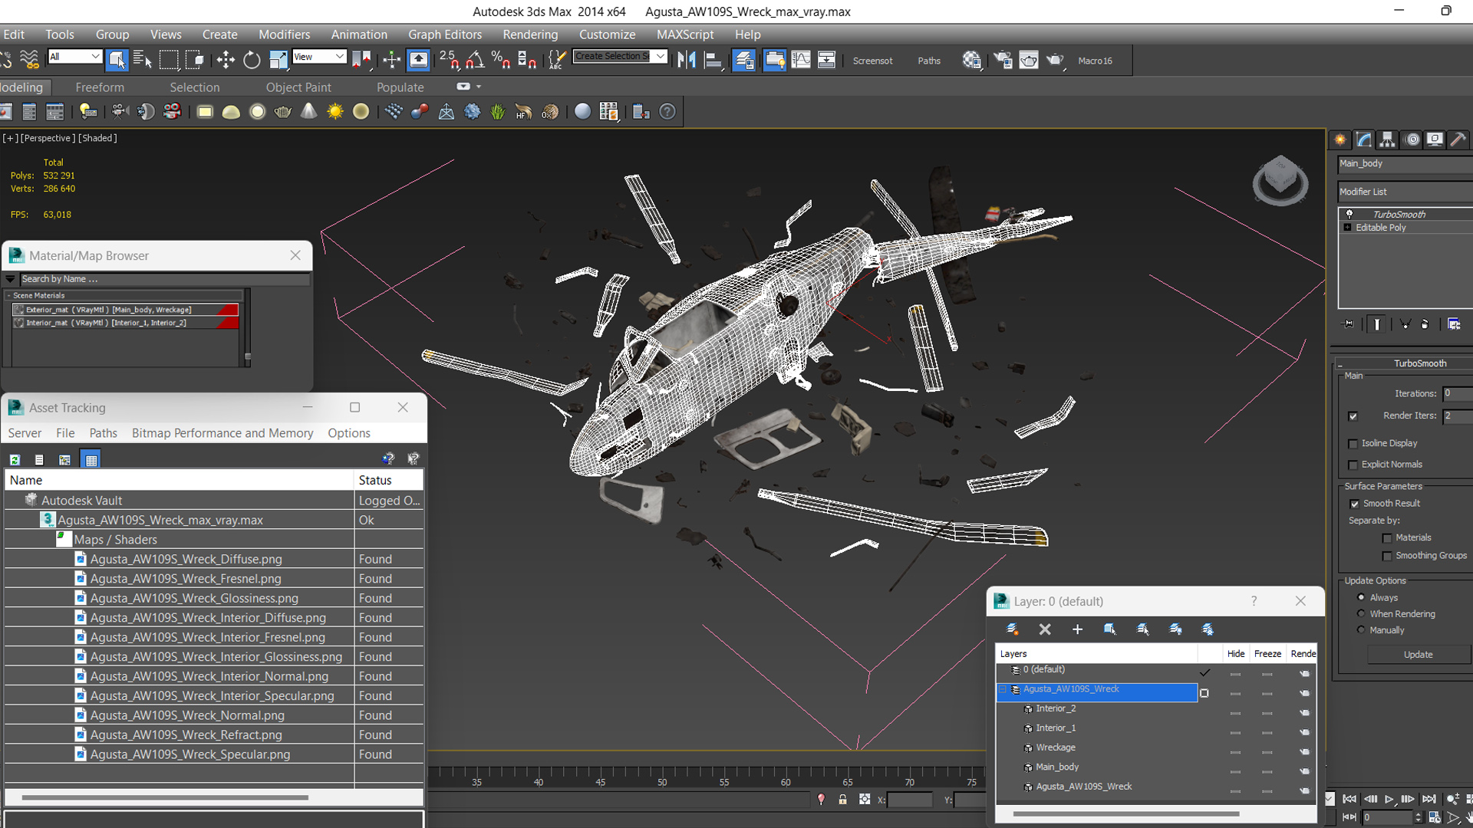Viewport: 1473px width, 828px height.
Task: Click the TurboSmooth Update button
Action: click(x=1418, y=655)
